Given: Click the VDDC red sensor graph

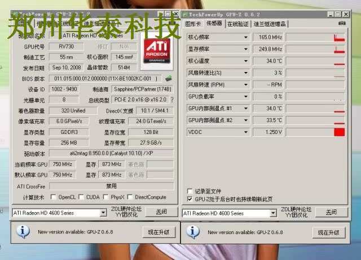Looking at the screenshot, I should click(315, 132).
